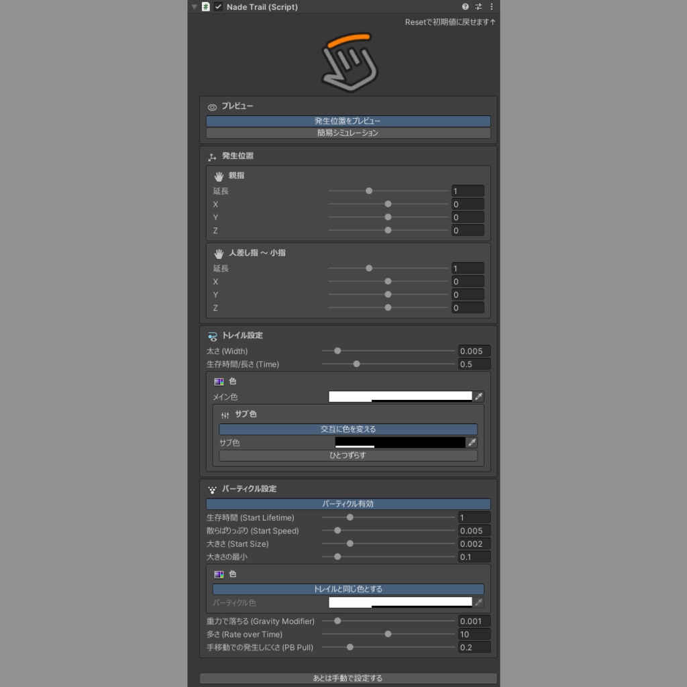Adjust the 生存時間/長さ (Time) slider
Screen dimensions: 687x687
pos(388,364)
